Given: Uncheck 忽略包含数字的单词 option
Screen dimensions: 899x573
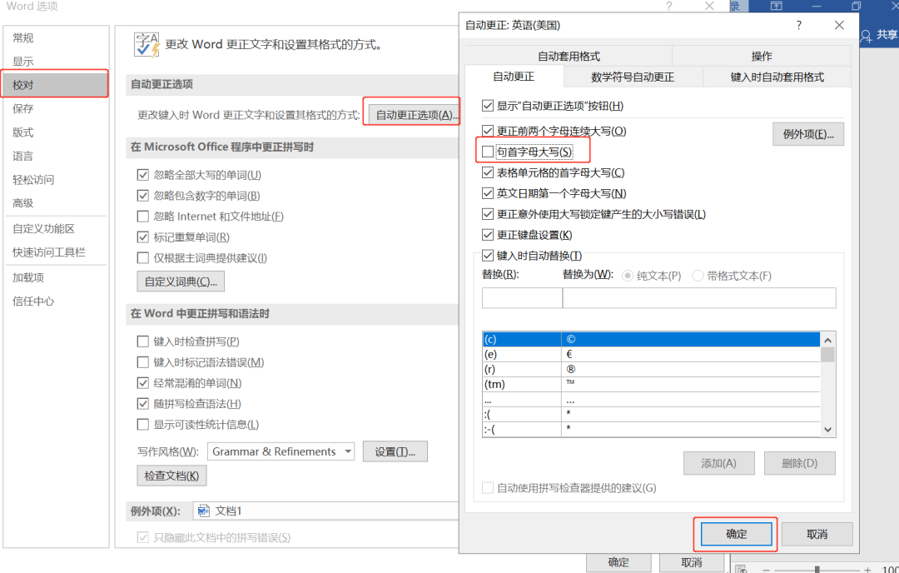Looking at the screenshot, I should pyautogui.click(x=143, y=196).
